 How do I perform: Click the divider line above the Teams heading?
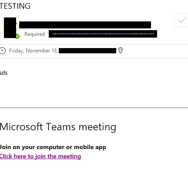(x=94, y=108)
